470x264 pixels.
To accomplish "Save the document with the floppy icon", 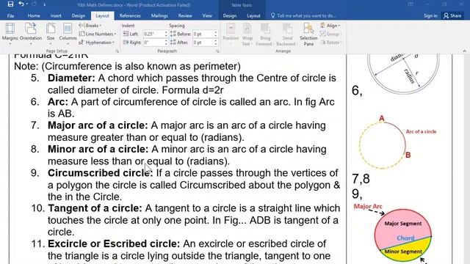I will 10,4.
